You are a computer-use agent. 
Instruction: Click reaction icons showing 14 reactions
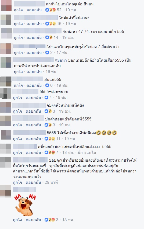[52, 37]
